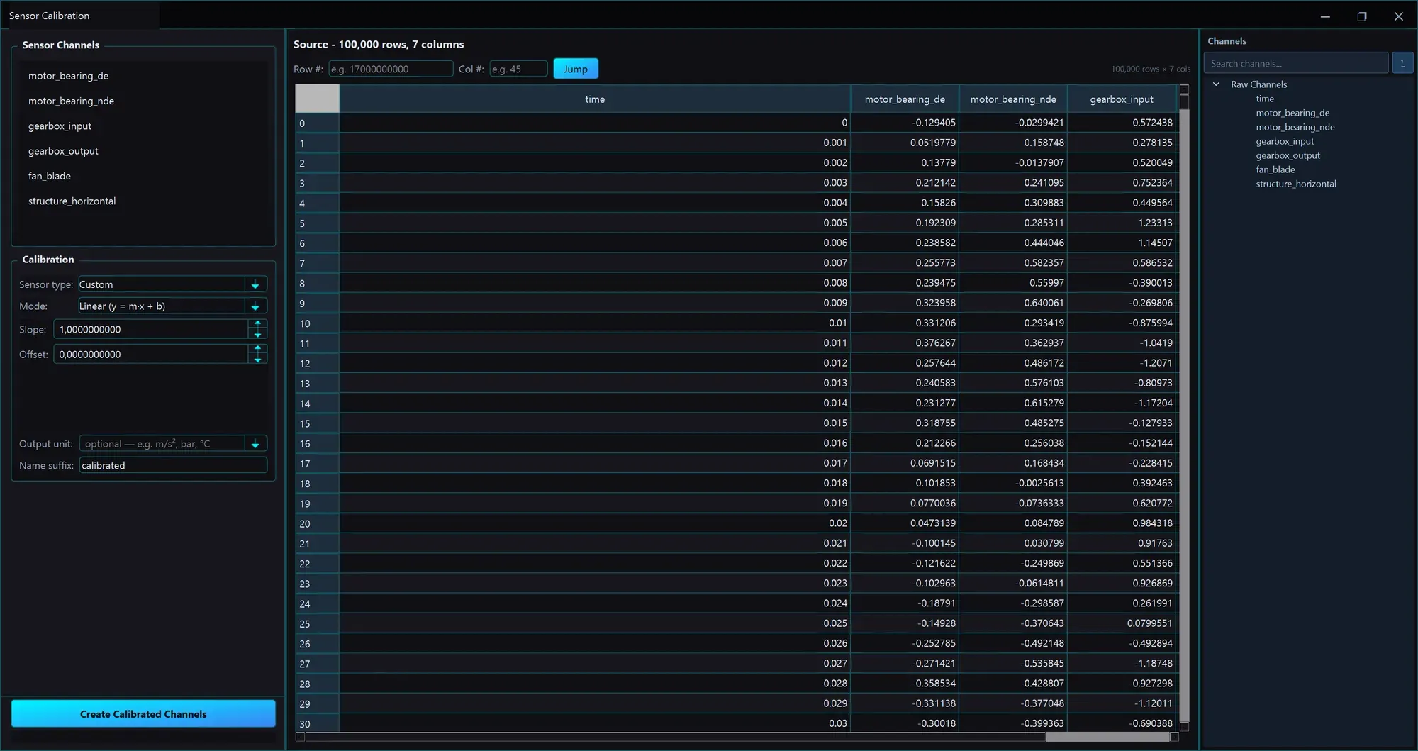The width and height of the screenshot is (1418, 751).
Task: Select row header 10 in table
Action: [317, 323]
